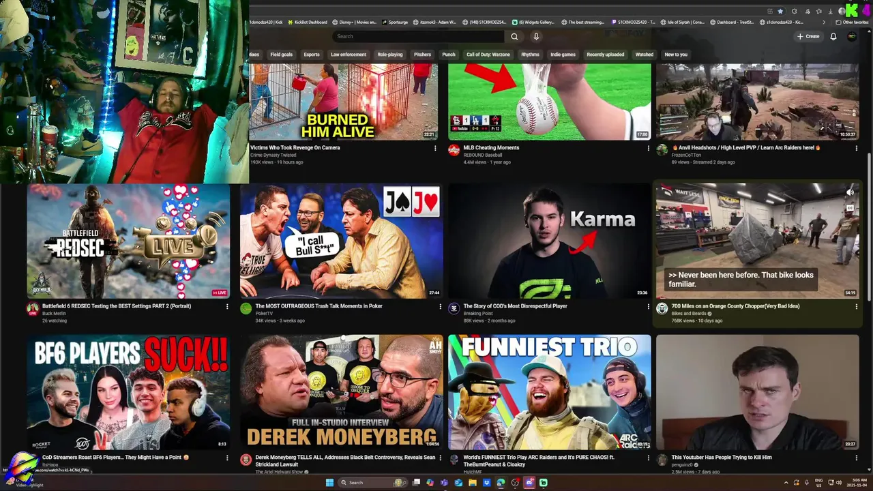Open the YouTube account avatar menu
The image size is (873, 491).
coord(851,36)
